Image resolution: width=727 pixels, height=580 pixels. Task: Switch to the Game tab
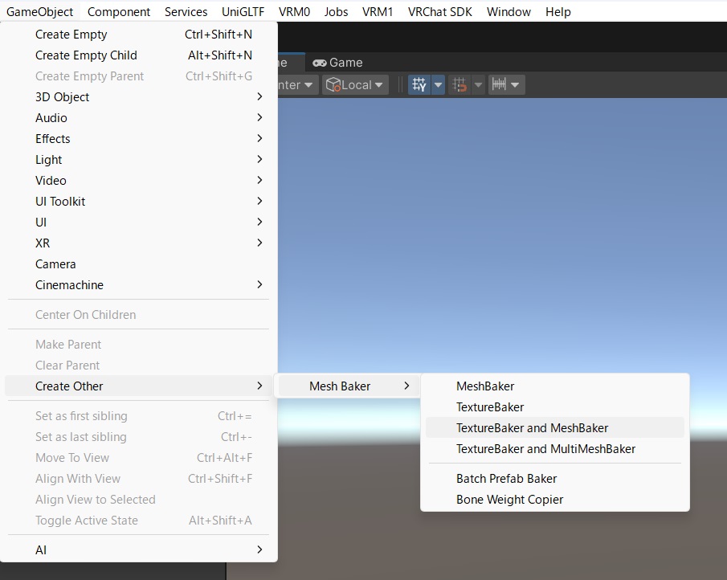[337, 63]
